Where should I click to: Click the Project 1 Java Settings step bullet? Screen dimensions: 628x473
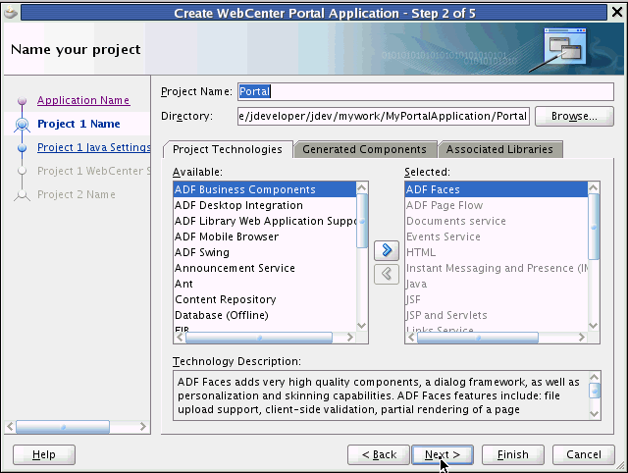tap(22, 148)
